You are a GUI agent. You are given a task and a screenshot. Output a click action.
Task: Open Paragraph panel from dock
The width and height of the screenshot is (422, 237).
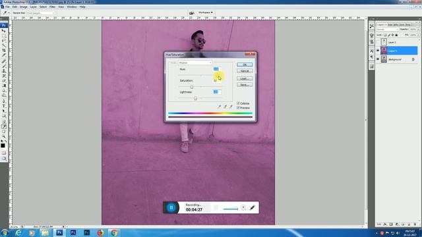(372, 57)
